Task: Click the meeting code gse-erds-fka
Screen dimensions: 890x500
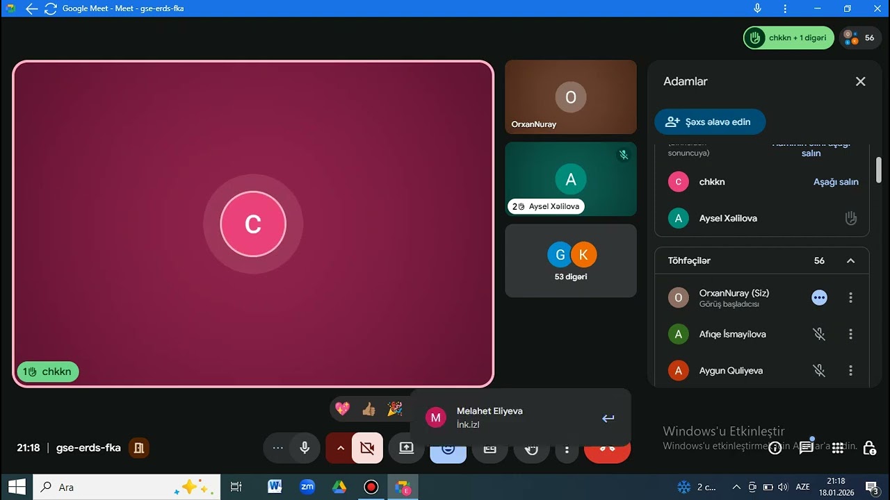Action: pos(88,448)
